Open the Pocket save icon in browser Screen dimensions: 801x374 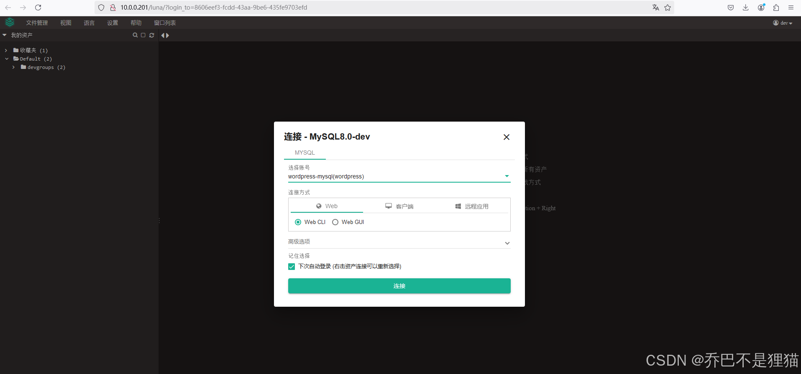pos(731,8)
